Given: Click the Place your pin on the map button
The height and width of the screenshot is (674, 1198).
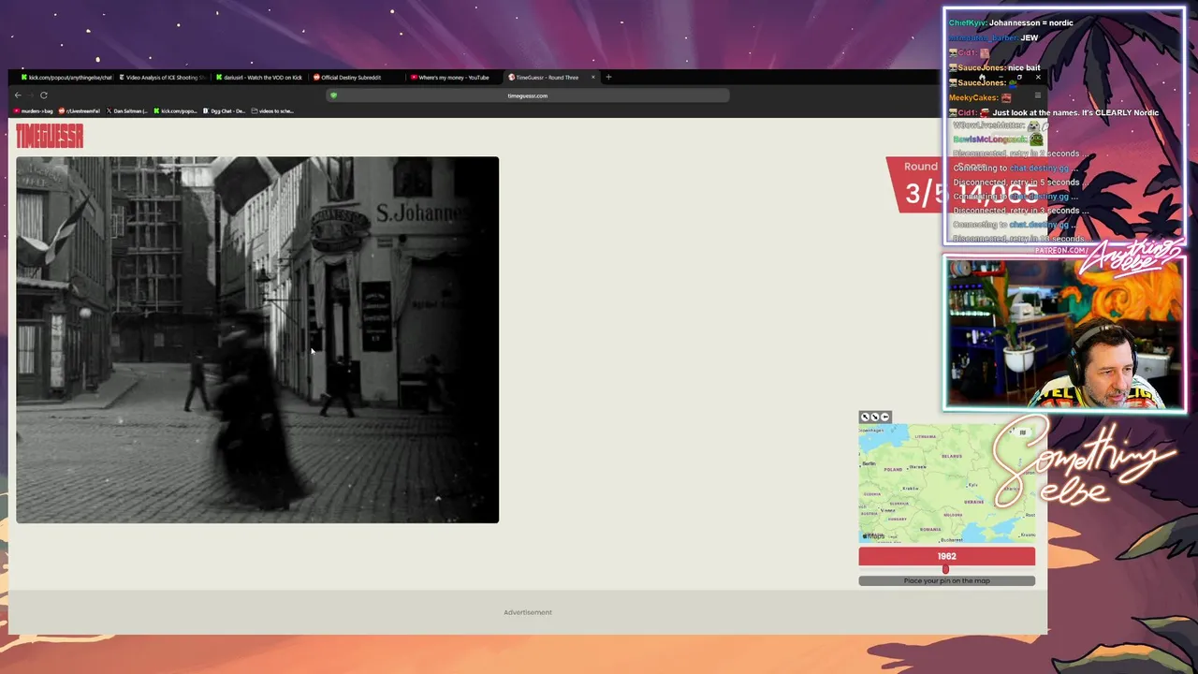Looking at the screenshot, I should [947, 581].
